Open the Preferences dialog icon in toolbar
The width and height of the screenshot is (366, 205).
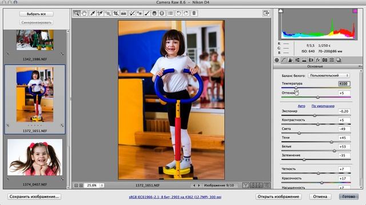point(170,13)
